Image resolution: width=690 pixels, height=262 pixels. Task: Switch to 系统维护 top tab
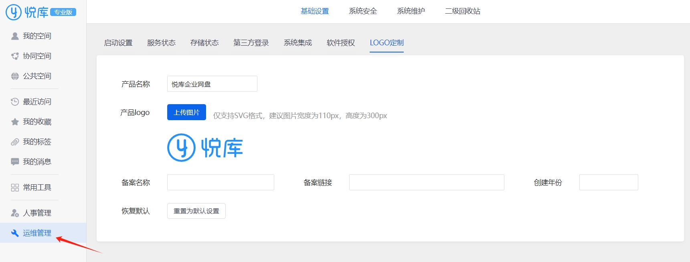(411, 11)
